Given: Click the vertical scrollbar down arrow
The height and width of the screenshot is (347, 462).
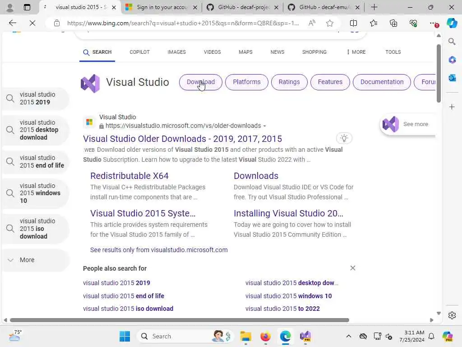Looking at the screenshot, I should (439, 314).
